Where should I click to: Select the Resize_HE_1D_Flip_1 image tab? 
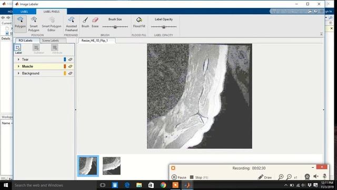(x=95, y=41)
